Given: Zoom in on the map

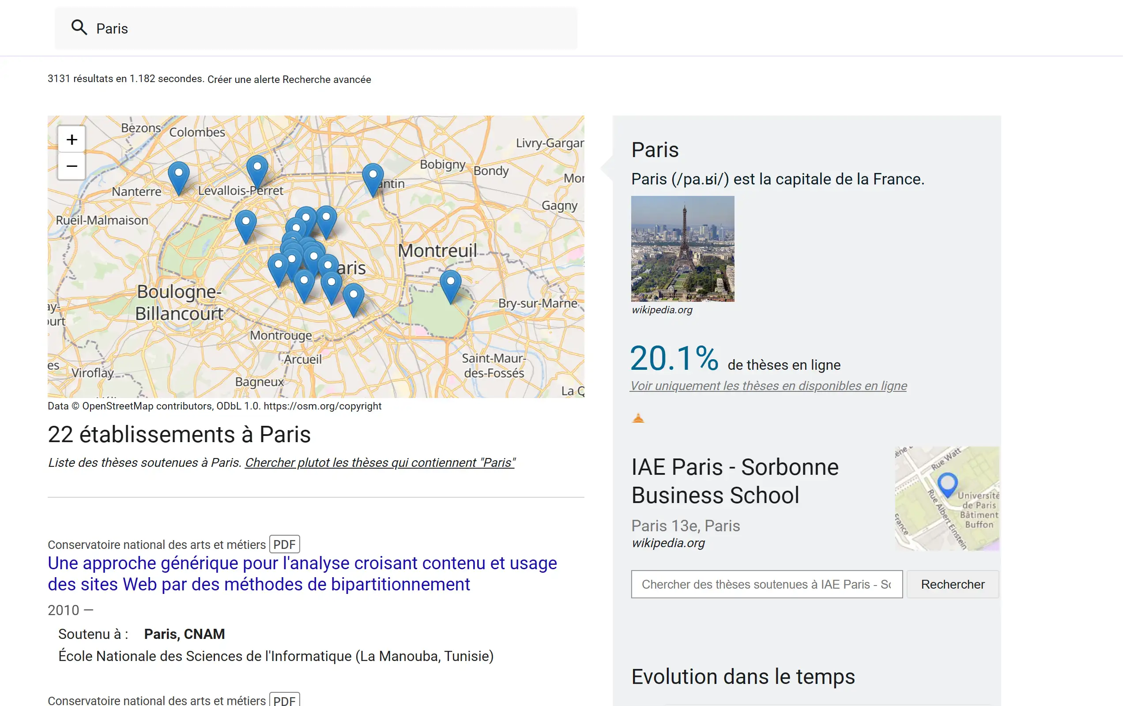Looking at the screenshot, I should tap(72, 139).
